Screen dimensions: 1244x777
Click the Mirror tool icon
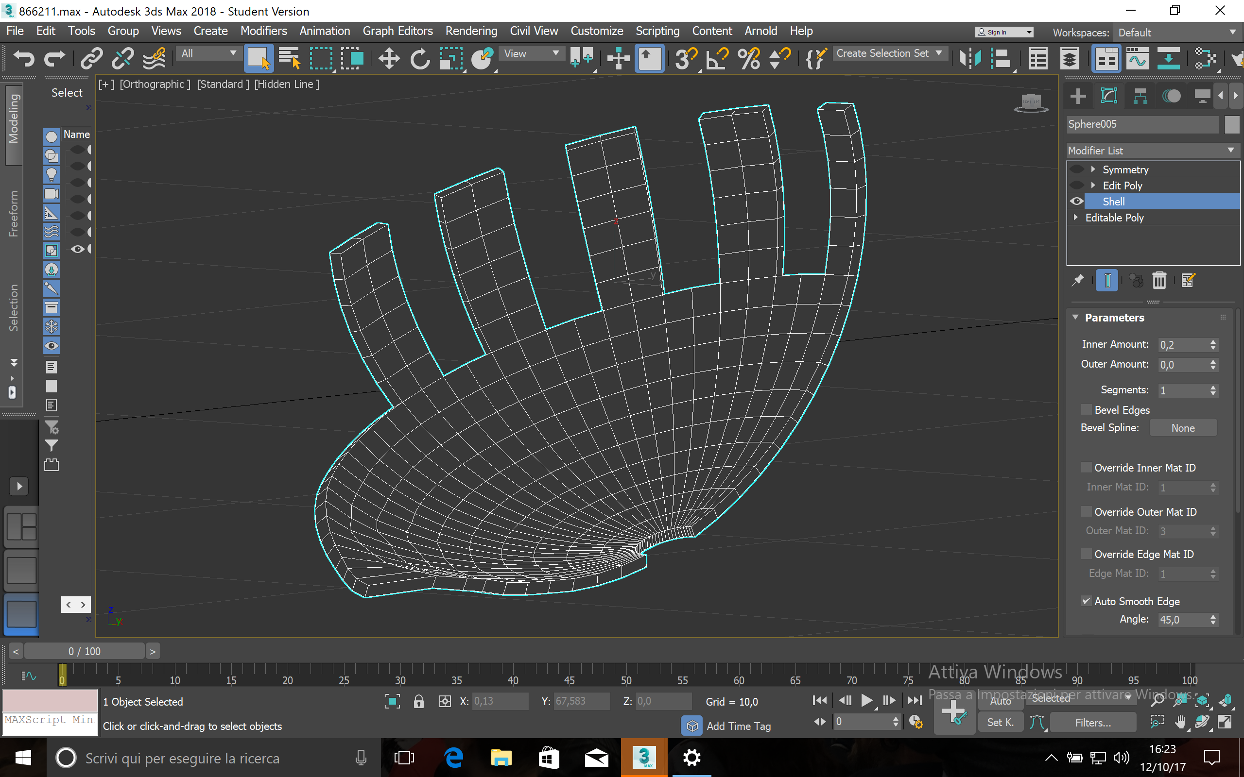pos(969,58)
